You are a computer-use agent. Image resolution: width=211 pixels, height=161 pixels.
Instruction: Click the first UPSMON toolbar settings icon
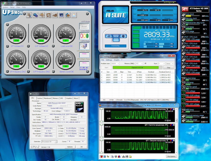[x=29, y=15]
